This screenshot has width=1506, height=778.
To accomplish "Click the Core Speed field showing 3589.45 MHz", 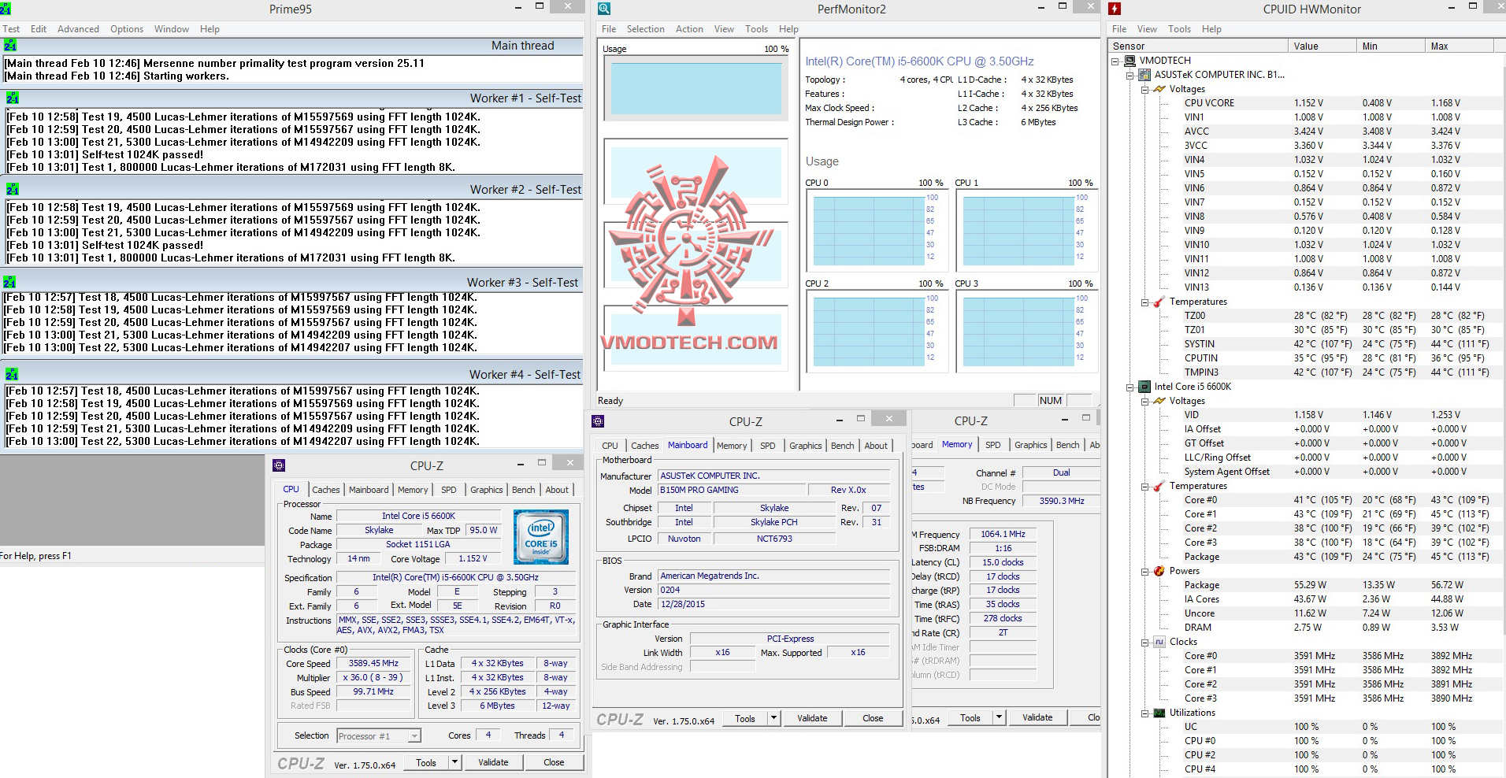I will click(x=373, y=664).
